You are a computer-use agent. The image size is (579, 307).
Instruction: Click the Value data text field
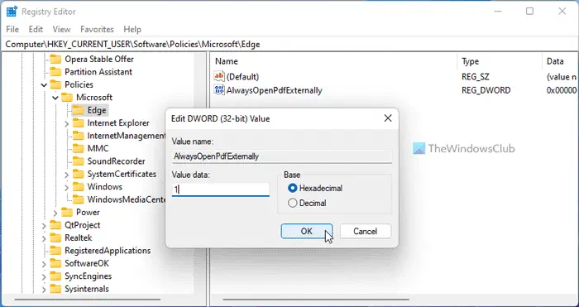(x=221, y=189)
